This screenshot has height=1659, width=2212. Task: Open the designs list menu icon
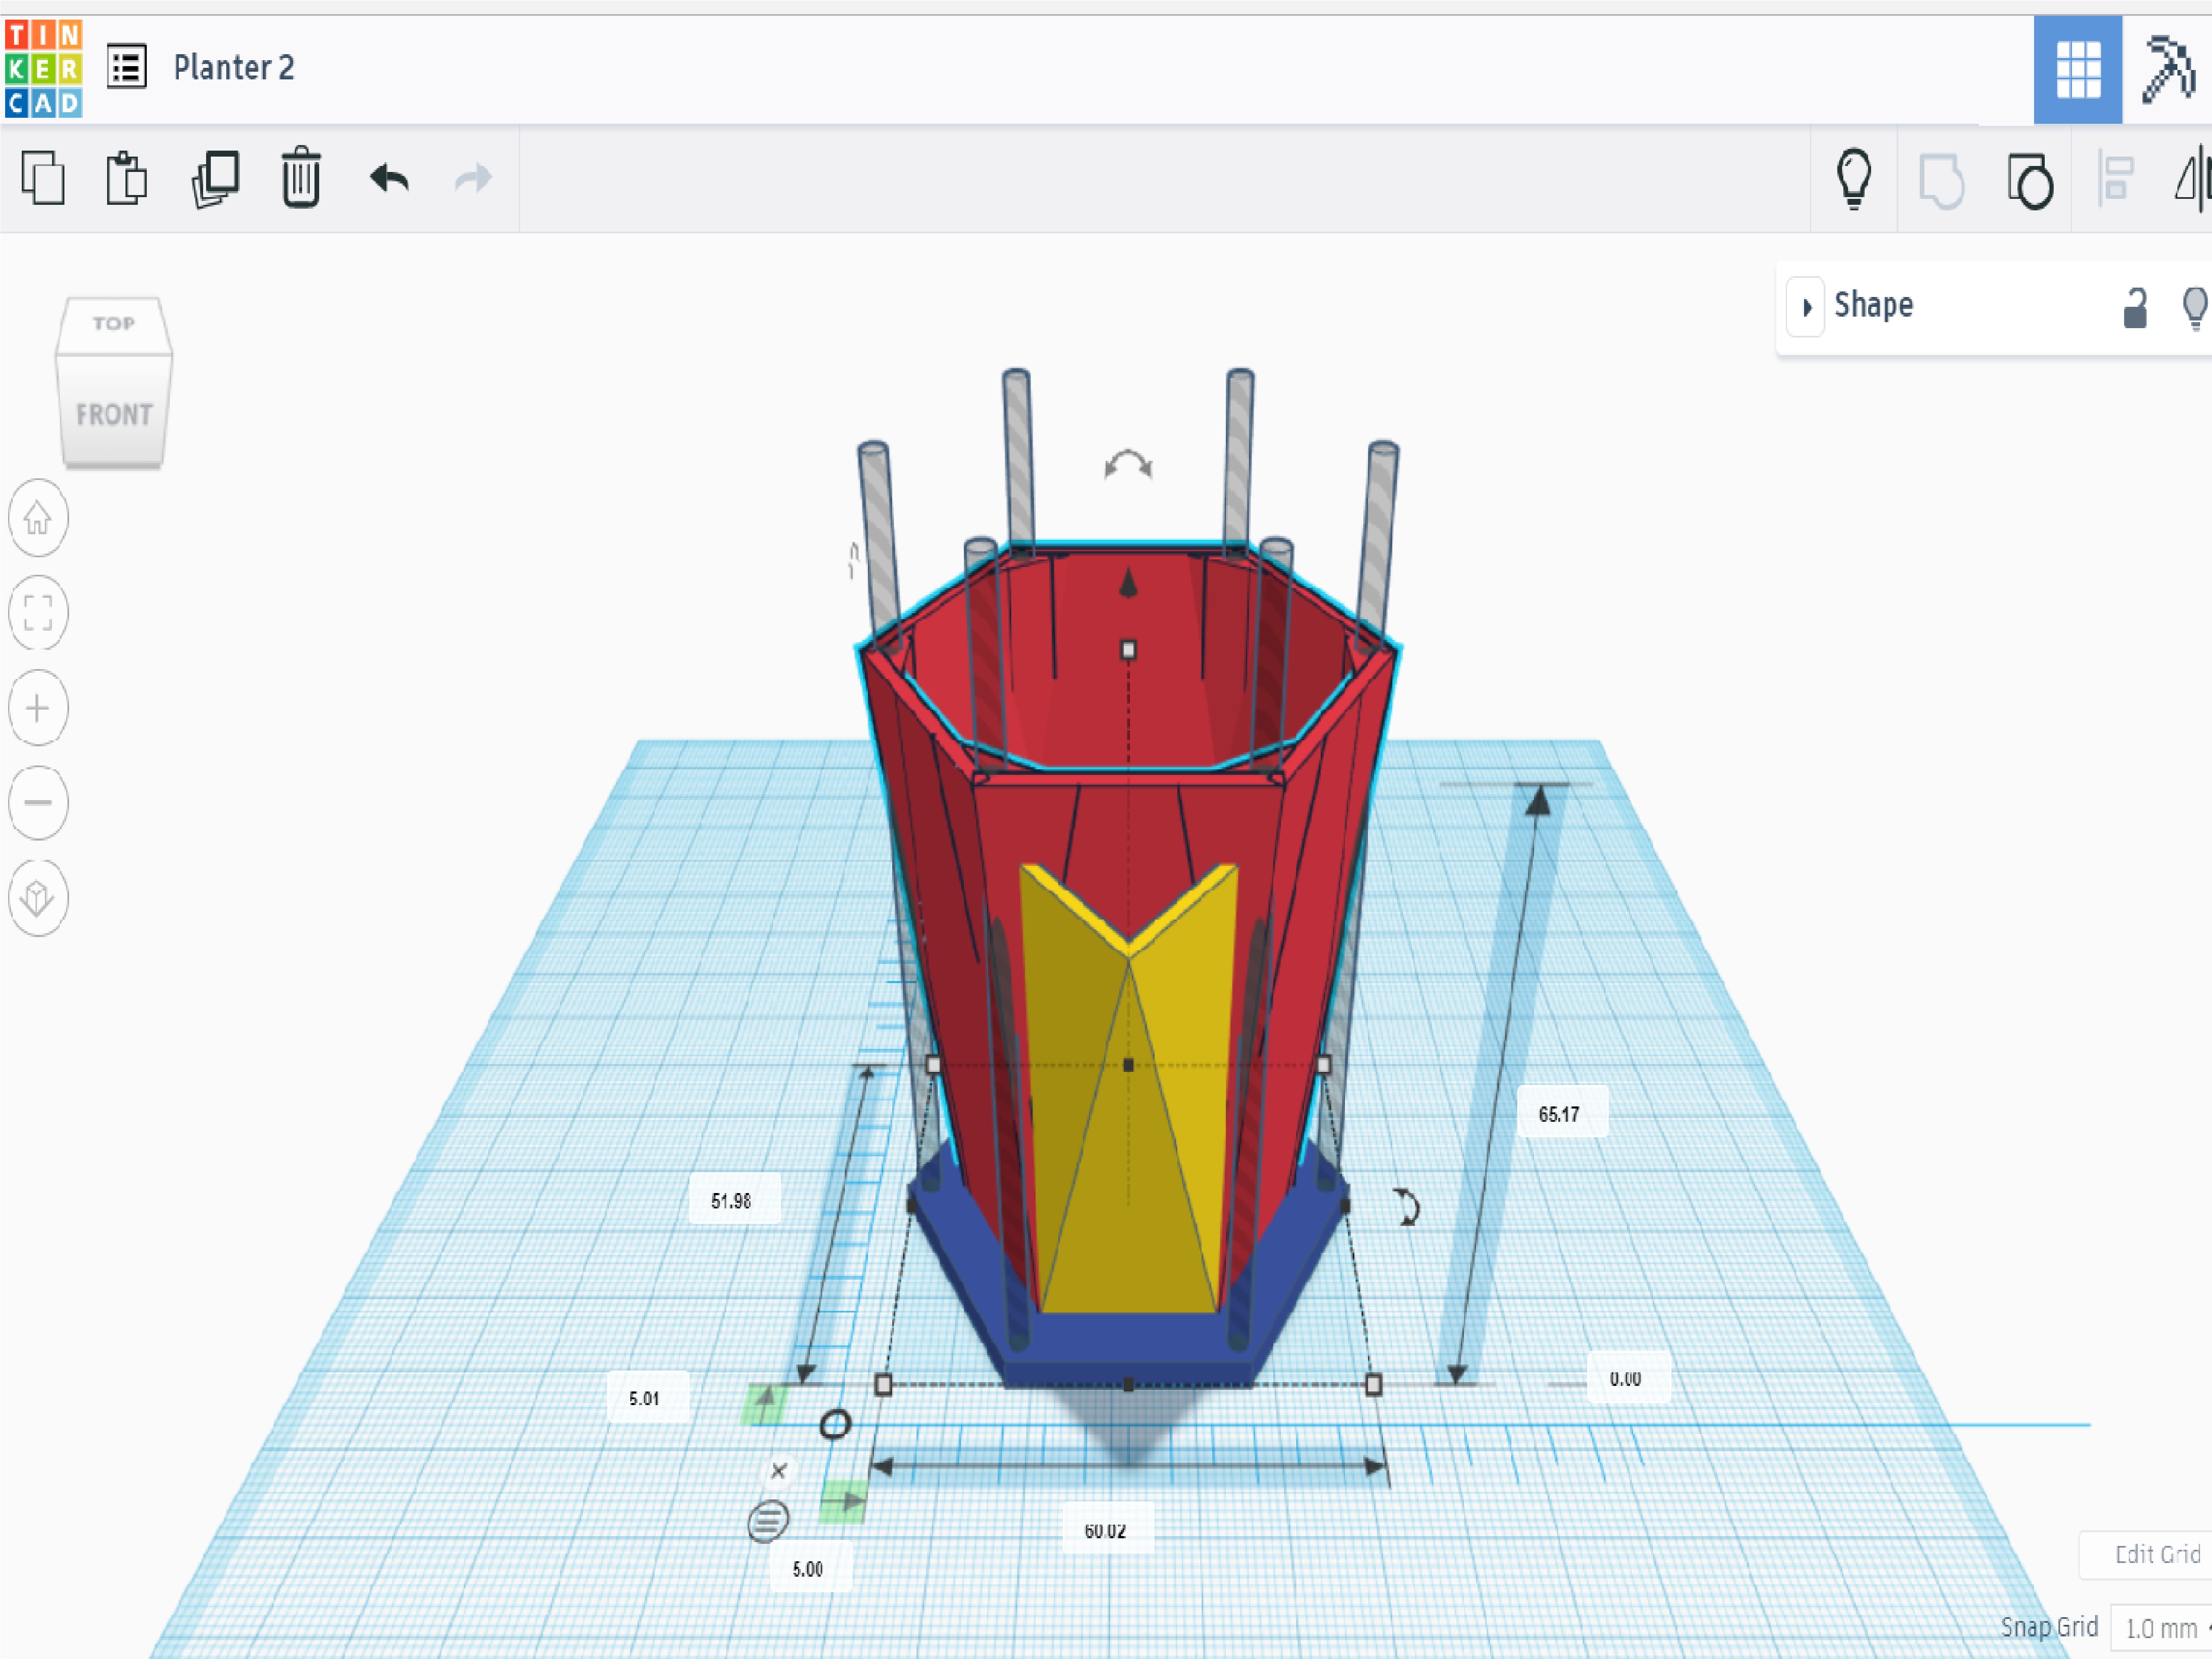point(127,68)
